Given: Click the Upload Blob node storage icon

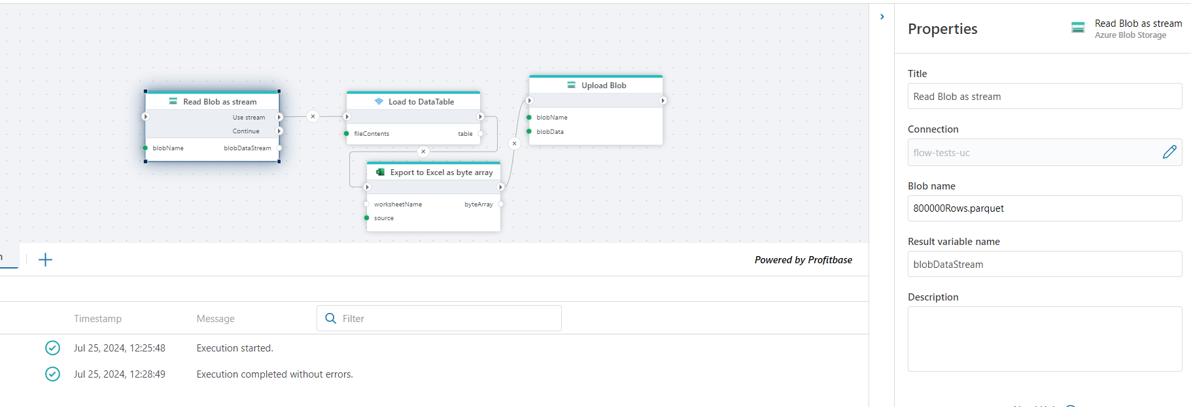Looking at the screenshot, I should 571,86.
